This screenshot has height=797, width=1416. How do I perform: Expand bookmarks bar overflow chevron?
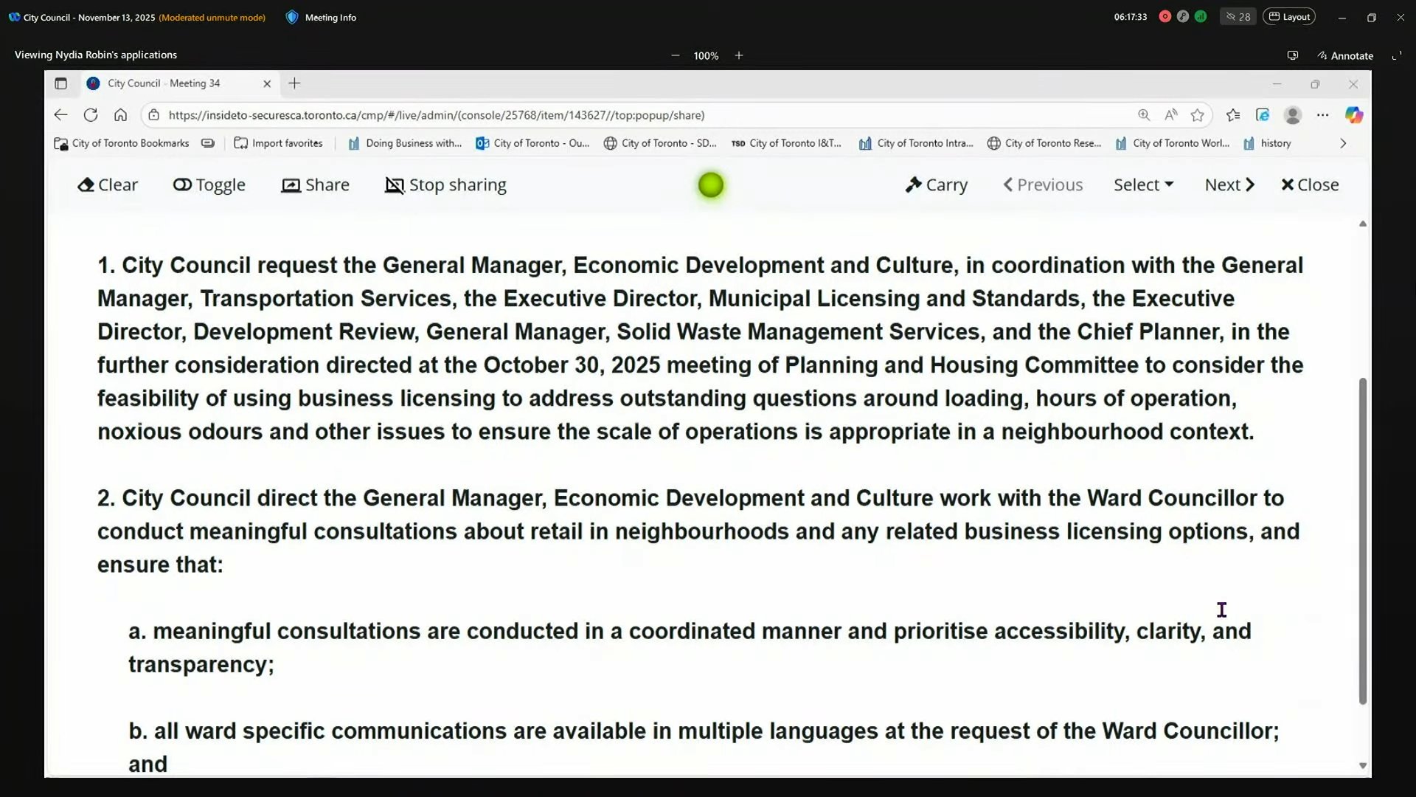point(1343,143)
